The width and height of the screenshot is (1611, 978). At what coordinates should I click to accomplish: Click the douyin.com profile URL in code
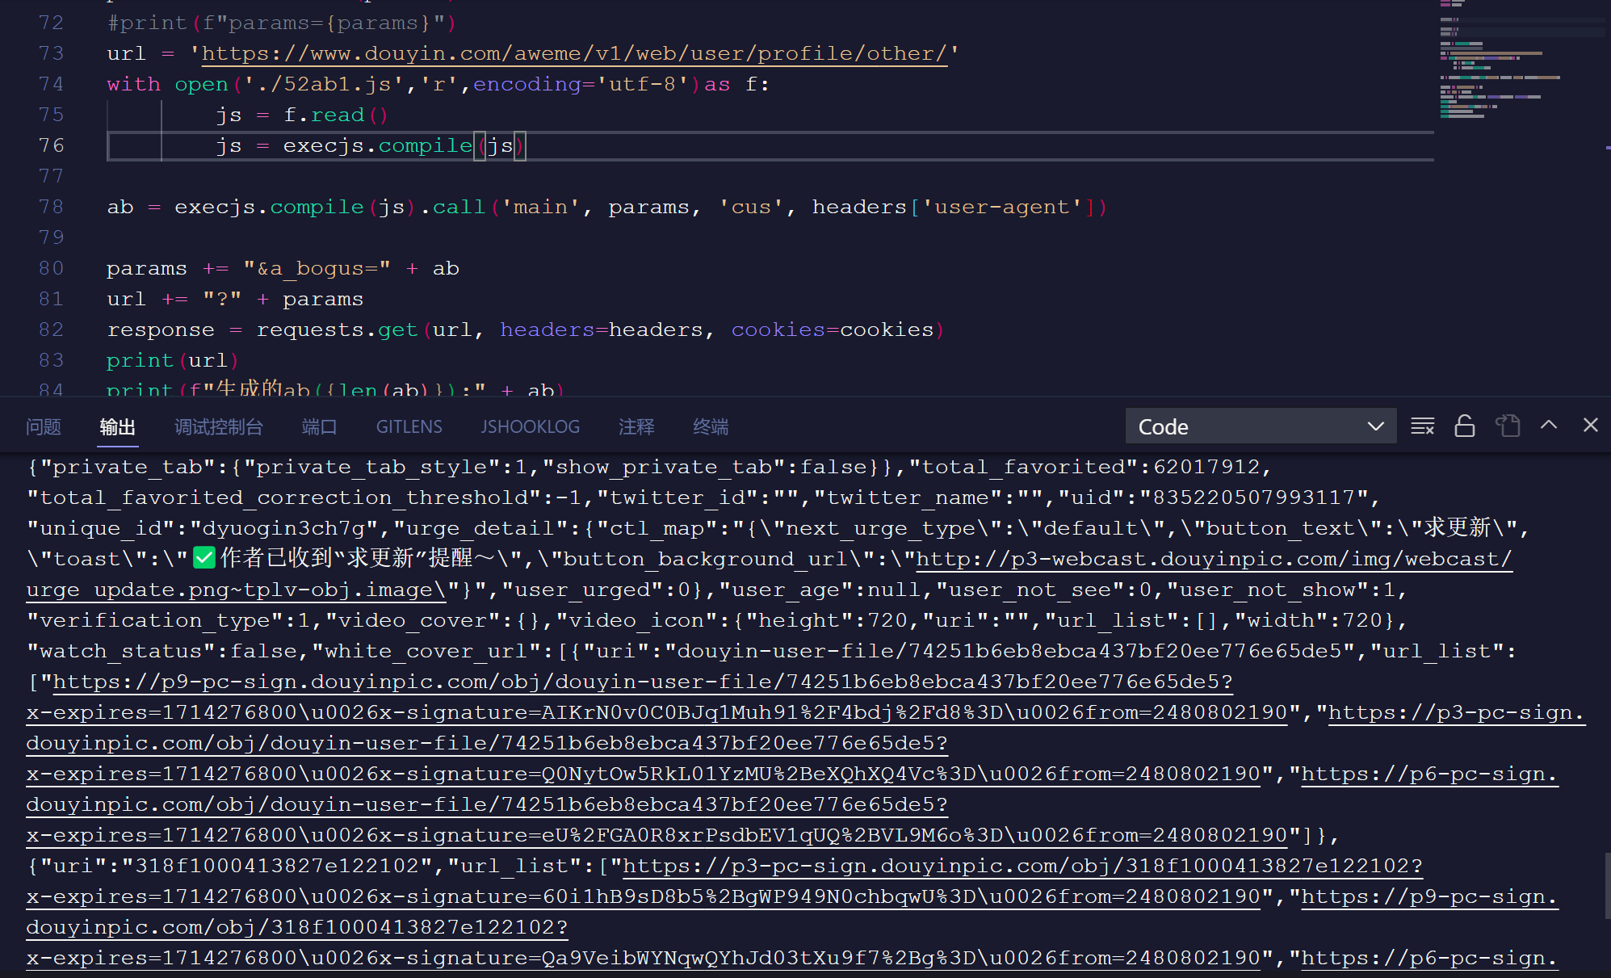pos(573,54)
